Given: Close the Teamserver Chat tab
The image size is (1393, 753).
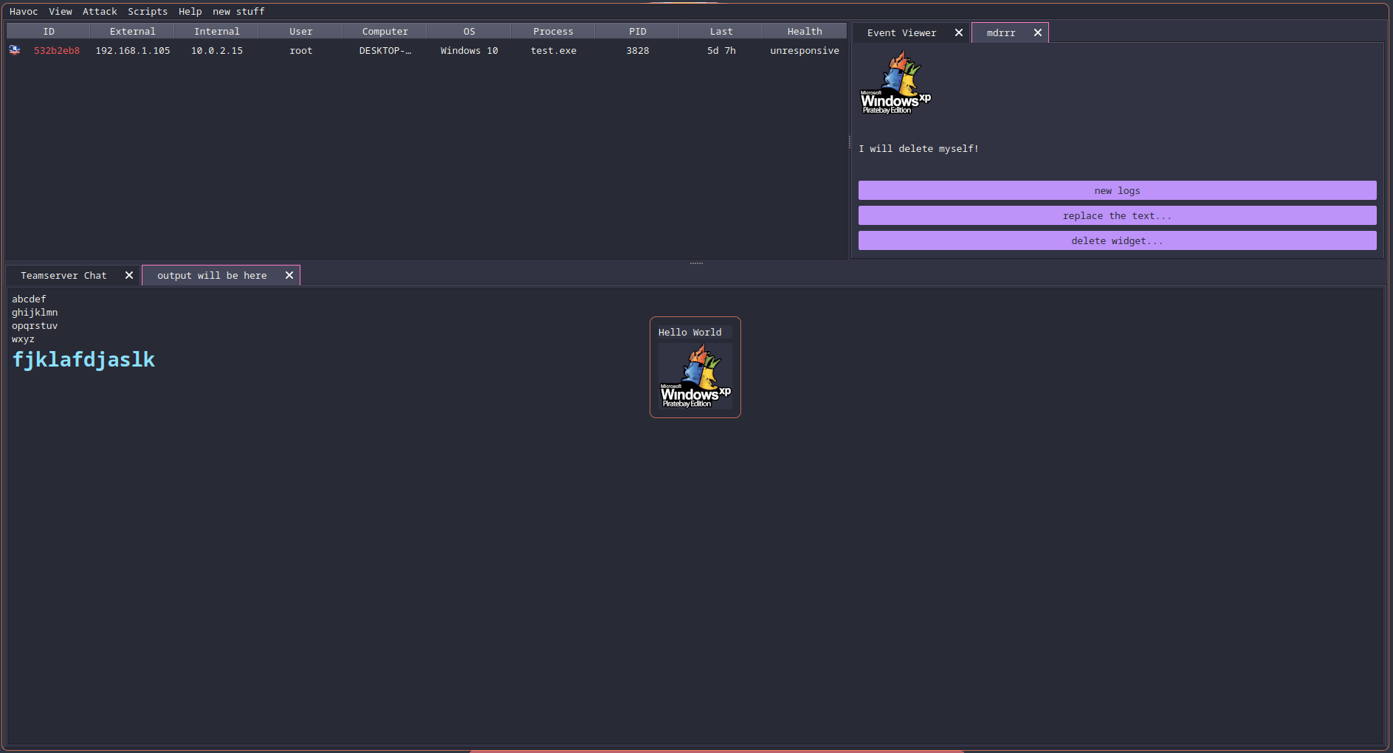Looking at the screenshot, I should (x=129, y=275).
